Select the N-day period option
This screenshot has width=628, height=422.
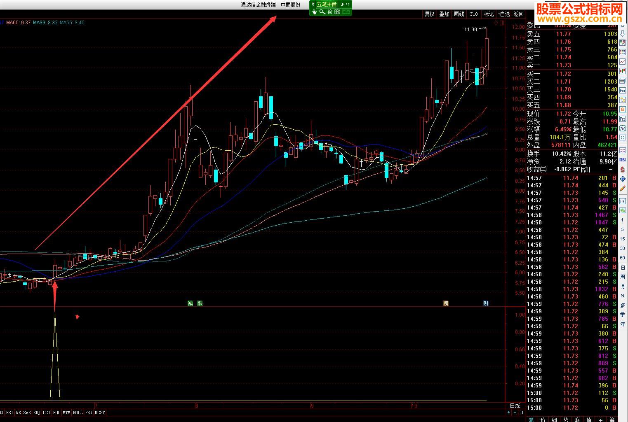point(623,296)
